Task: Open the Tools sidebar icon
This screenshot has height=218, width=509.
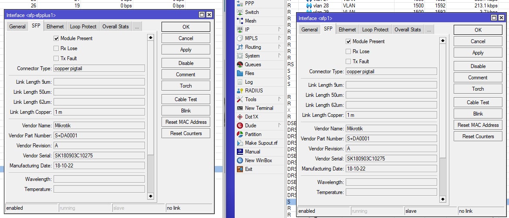Action: coord(240,99)
